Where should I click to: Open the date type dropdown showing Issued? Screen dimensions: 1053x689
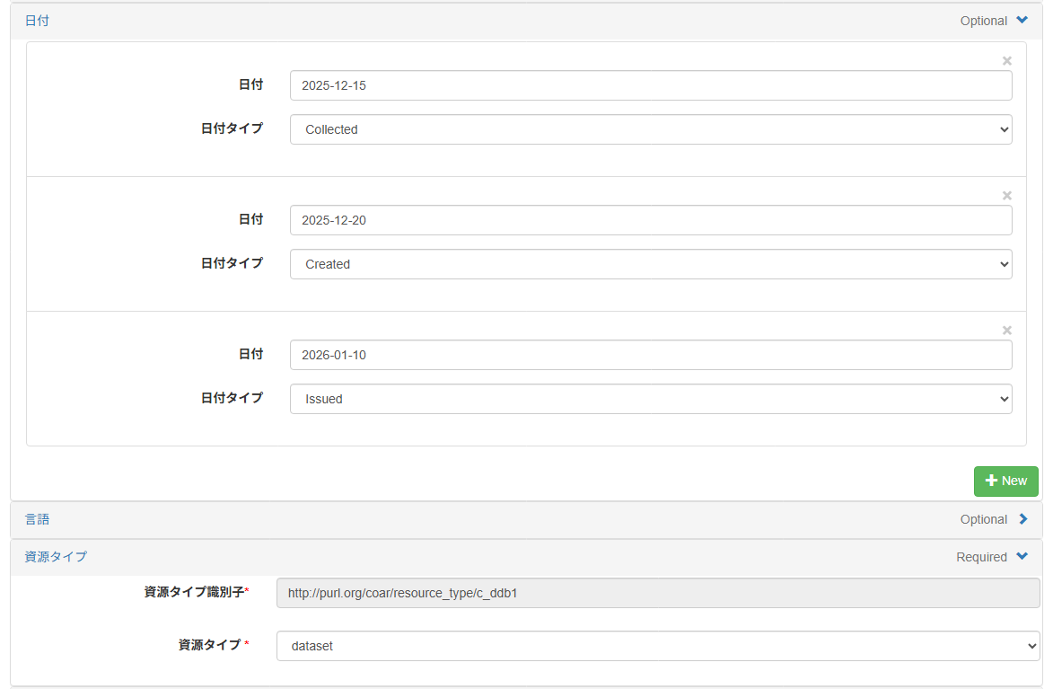point(651,399)
